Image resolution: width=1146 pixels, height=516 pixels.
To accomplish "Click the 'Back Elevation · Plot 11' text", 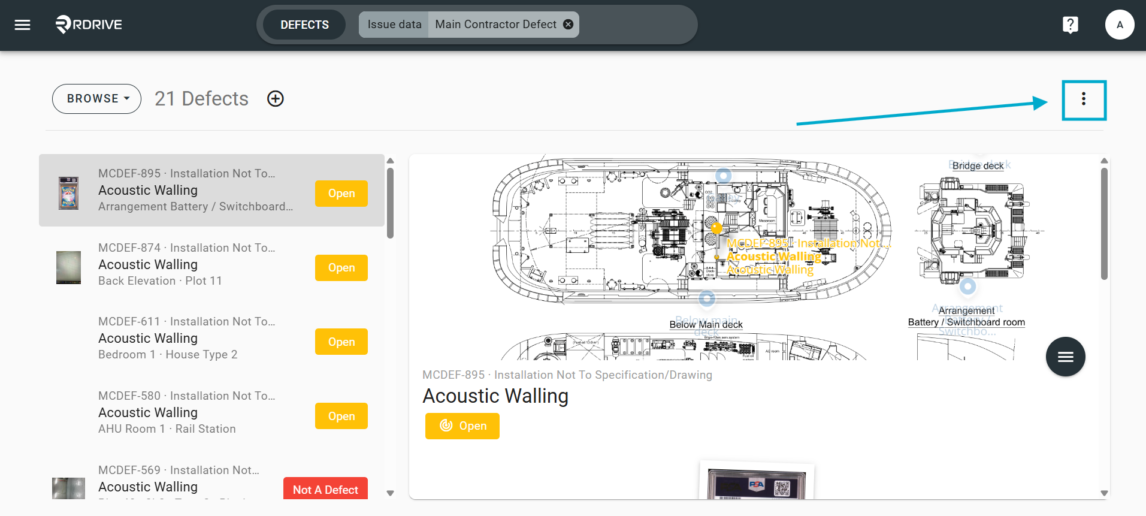I will click(160, 281).
